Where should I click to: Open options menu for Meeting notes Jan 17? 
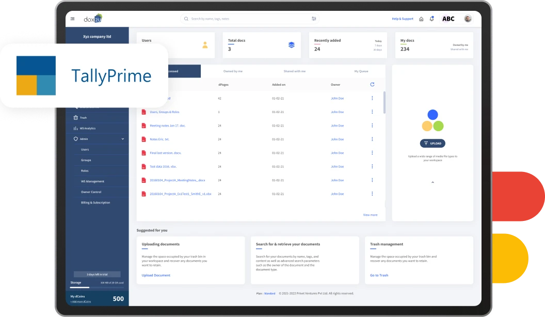pyautogui.click(x=372, y=125)
